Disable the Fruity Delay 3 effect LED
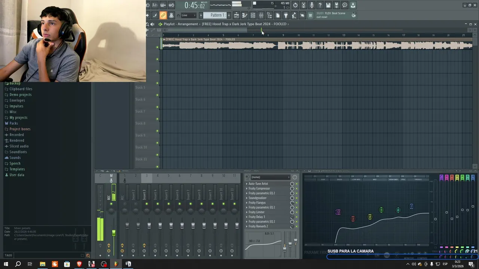This screenshot has height=269, width=479. tap(297, 217)
